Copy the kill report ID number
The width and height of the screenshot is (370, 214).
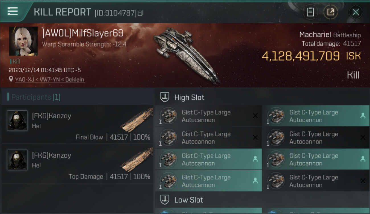coord(141,13)
